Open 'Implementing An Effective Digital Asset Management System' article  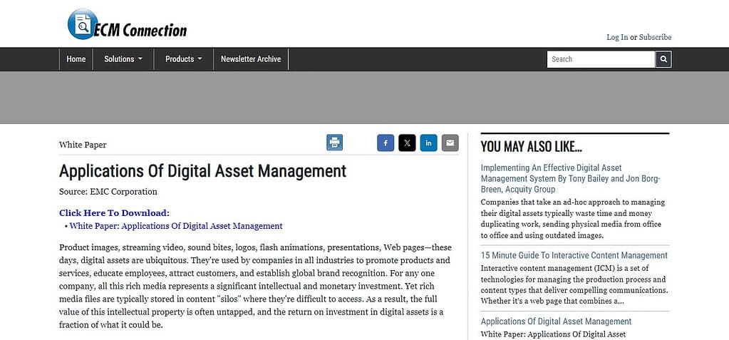coord(571,179)
